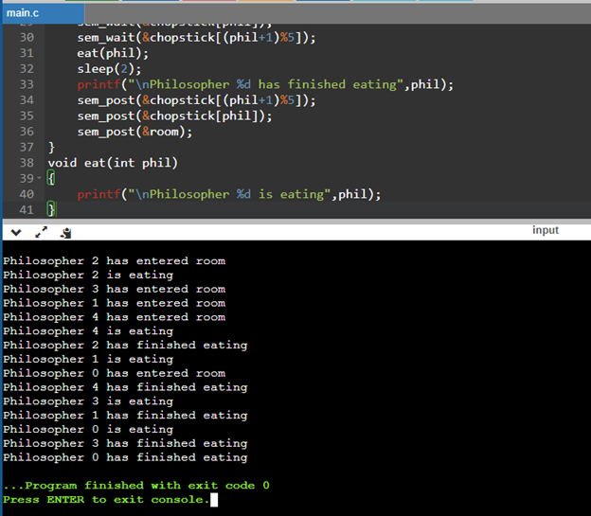Screen dimensions: 591x516
Task: Click the closing brace on line 37
Action: [51, 148]
